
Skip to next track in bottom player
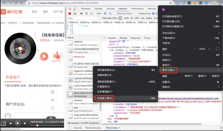[x=25, y=123]
